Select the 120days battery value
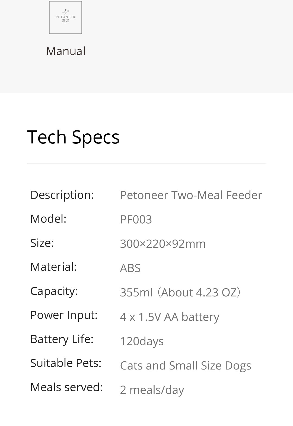 [142, 341]
